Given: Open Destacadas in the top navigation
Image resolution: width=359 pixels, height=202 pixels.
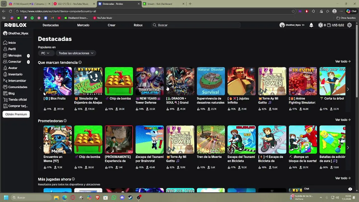Looking at the screenshot, I should (51, 25).
